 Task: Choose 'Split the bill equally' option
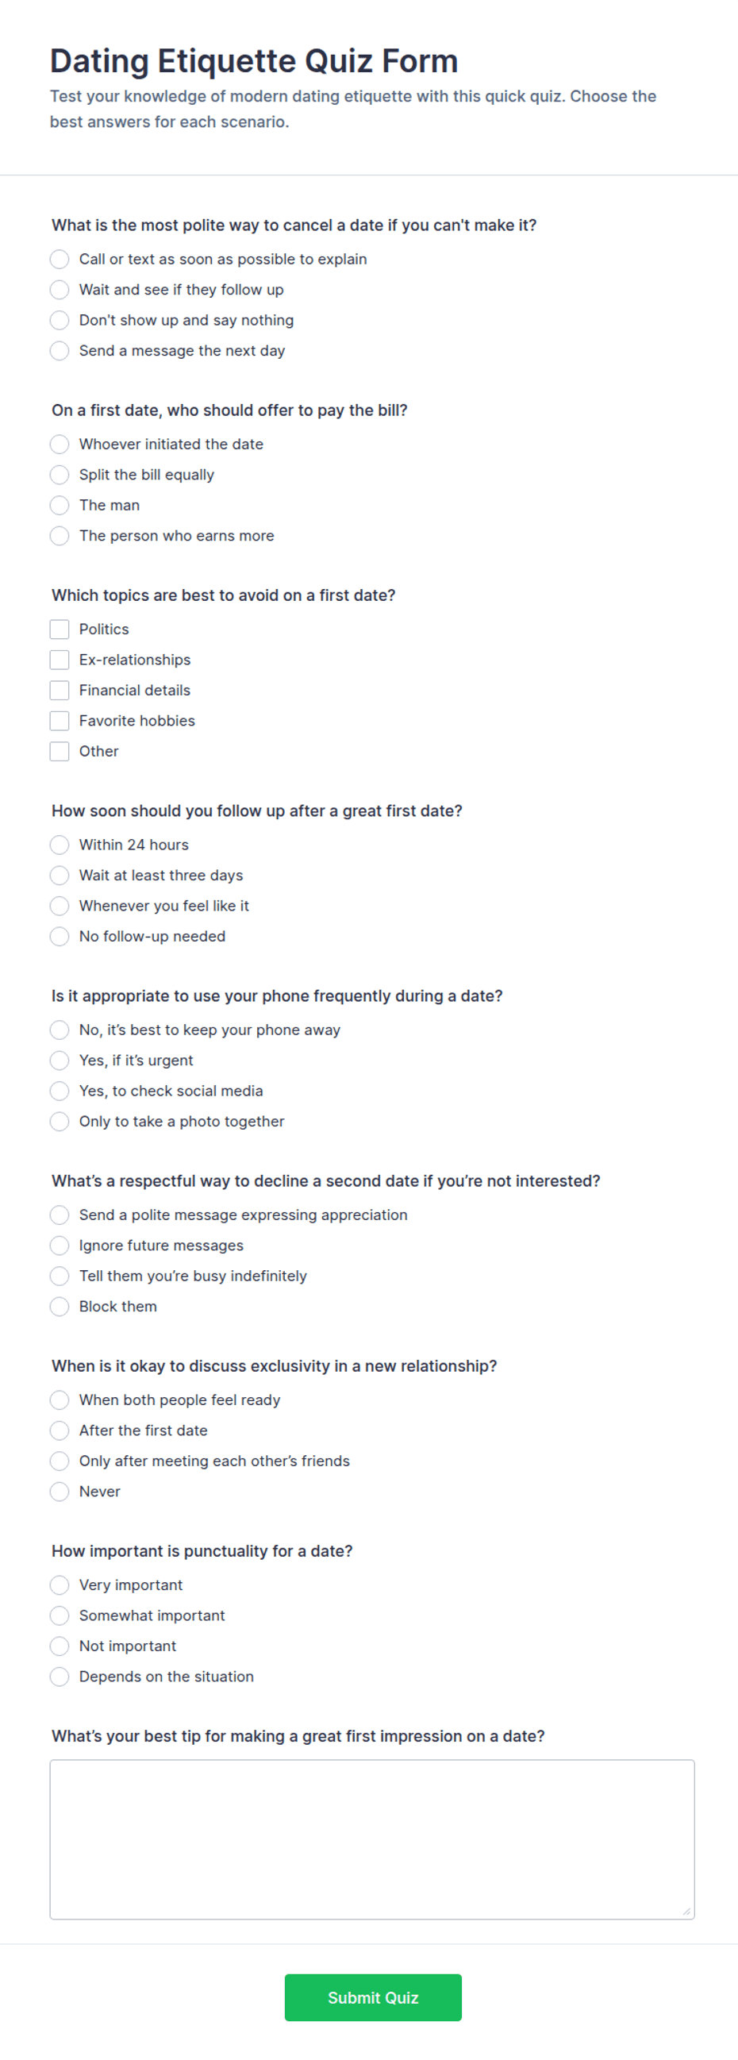[x=60, y=475]
